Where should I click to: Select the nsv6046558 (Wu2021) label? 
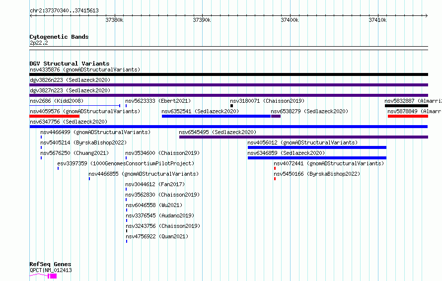coord(154,205)
